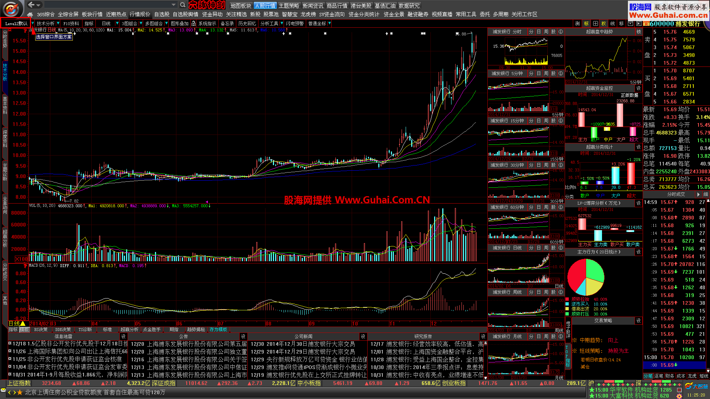Screen dimensions: 710x399
Task: Open 设 settings for 公司新闻 panel
Action: pyautogui.click(x=363, y=337)
